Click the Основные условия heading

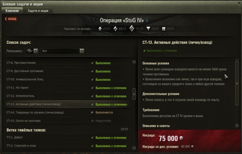pyautogui.click(x=156, y=63)
